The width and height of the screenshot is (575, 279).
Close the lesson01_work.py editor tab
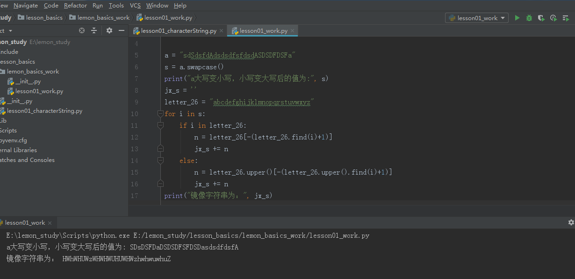(293, 31)
